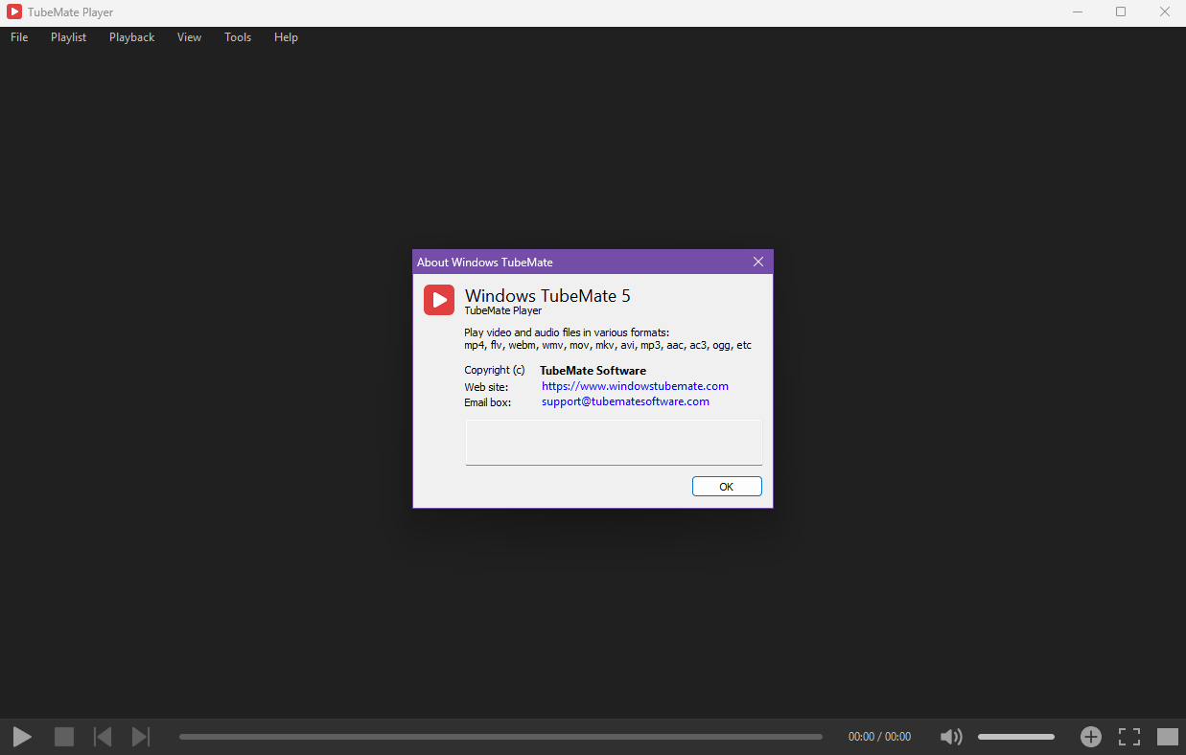
Task: Click the 'TubeMate Software' copyright text
Action: click(x=593, y=371)
